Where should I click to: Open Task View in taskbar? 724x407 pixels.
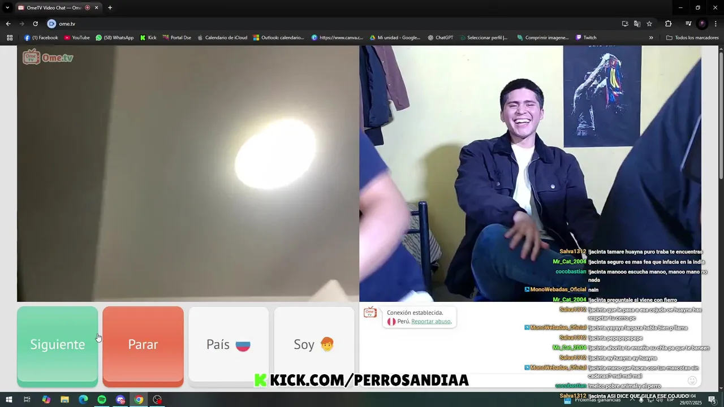click(27, 400)
